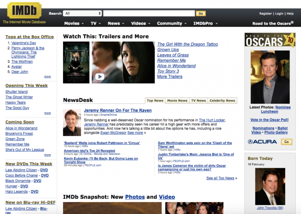Expand the Community navigation menu

click(172, 23)
